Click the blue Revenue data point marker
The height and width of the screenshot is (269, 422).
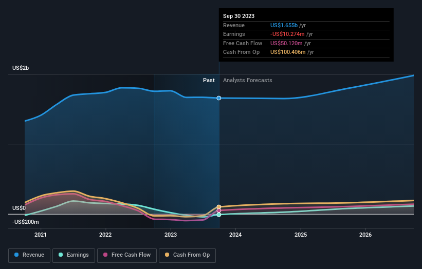tap(219, 98)
